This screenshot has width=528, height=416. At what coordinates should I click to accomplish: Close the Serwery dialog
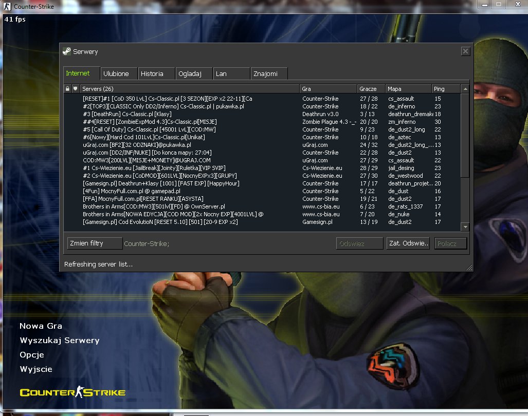pos(465,51)
